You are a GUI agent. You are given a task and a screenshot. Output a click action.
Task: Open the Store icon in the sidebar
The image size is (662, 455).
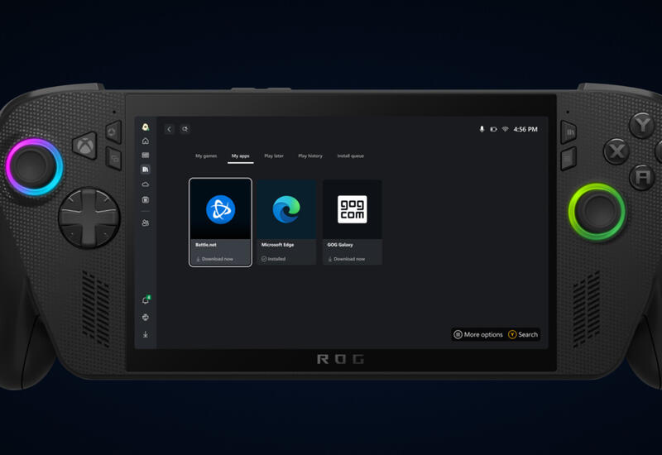pyautogui.click(x=146, y=199)
